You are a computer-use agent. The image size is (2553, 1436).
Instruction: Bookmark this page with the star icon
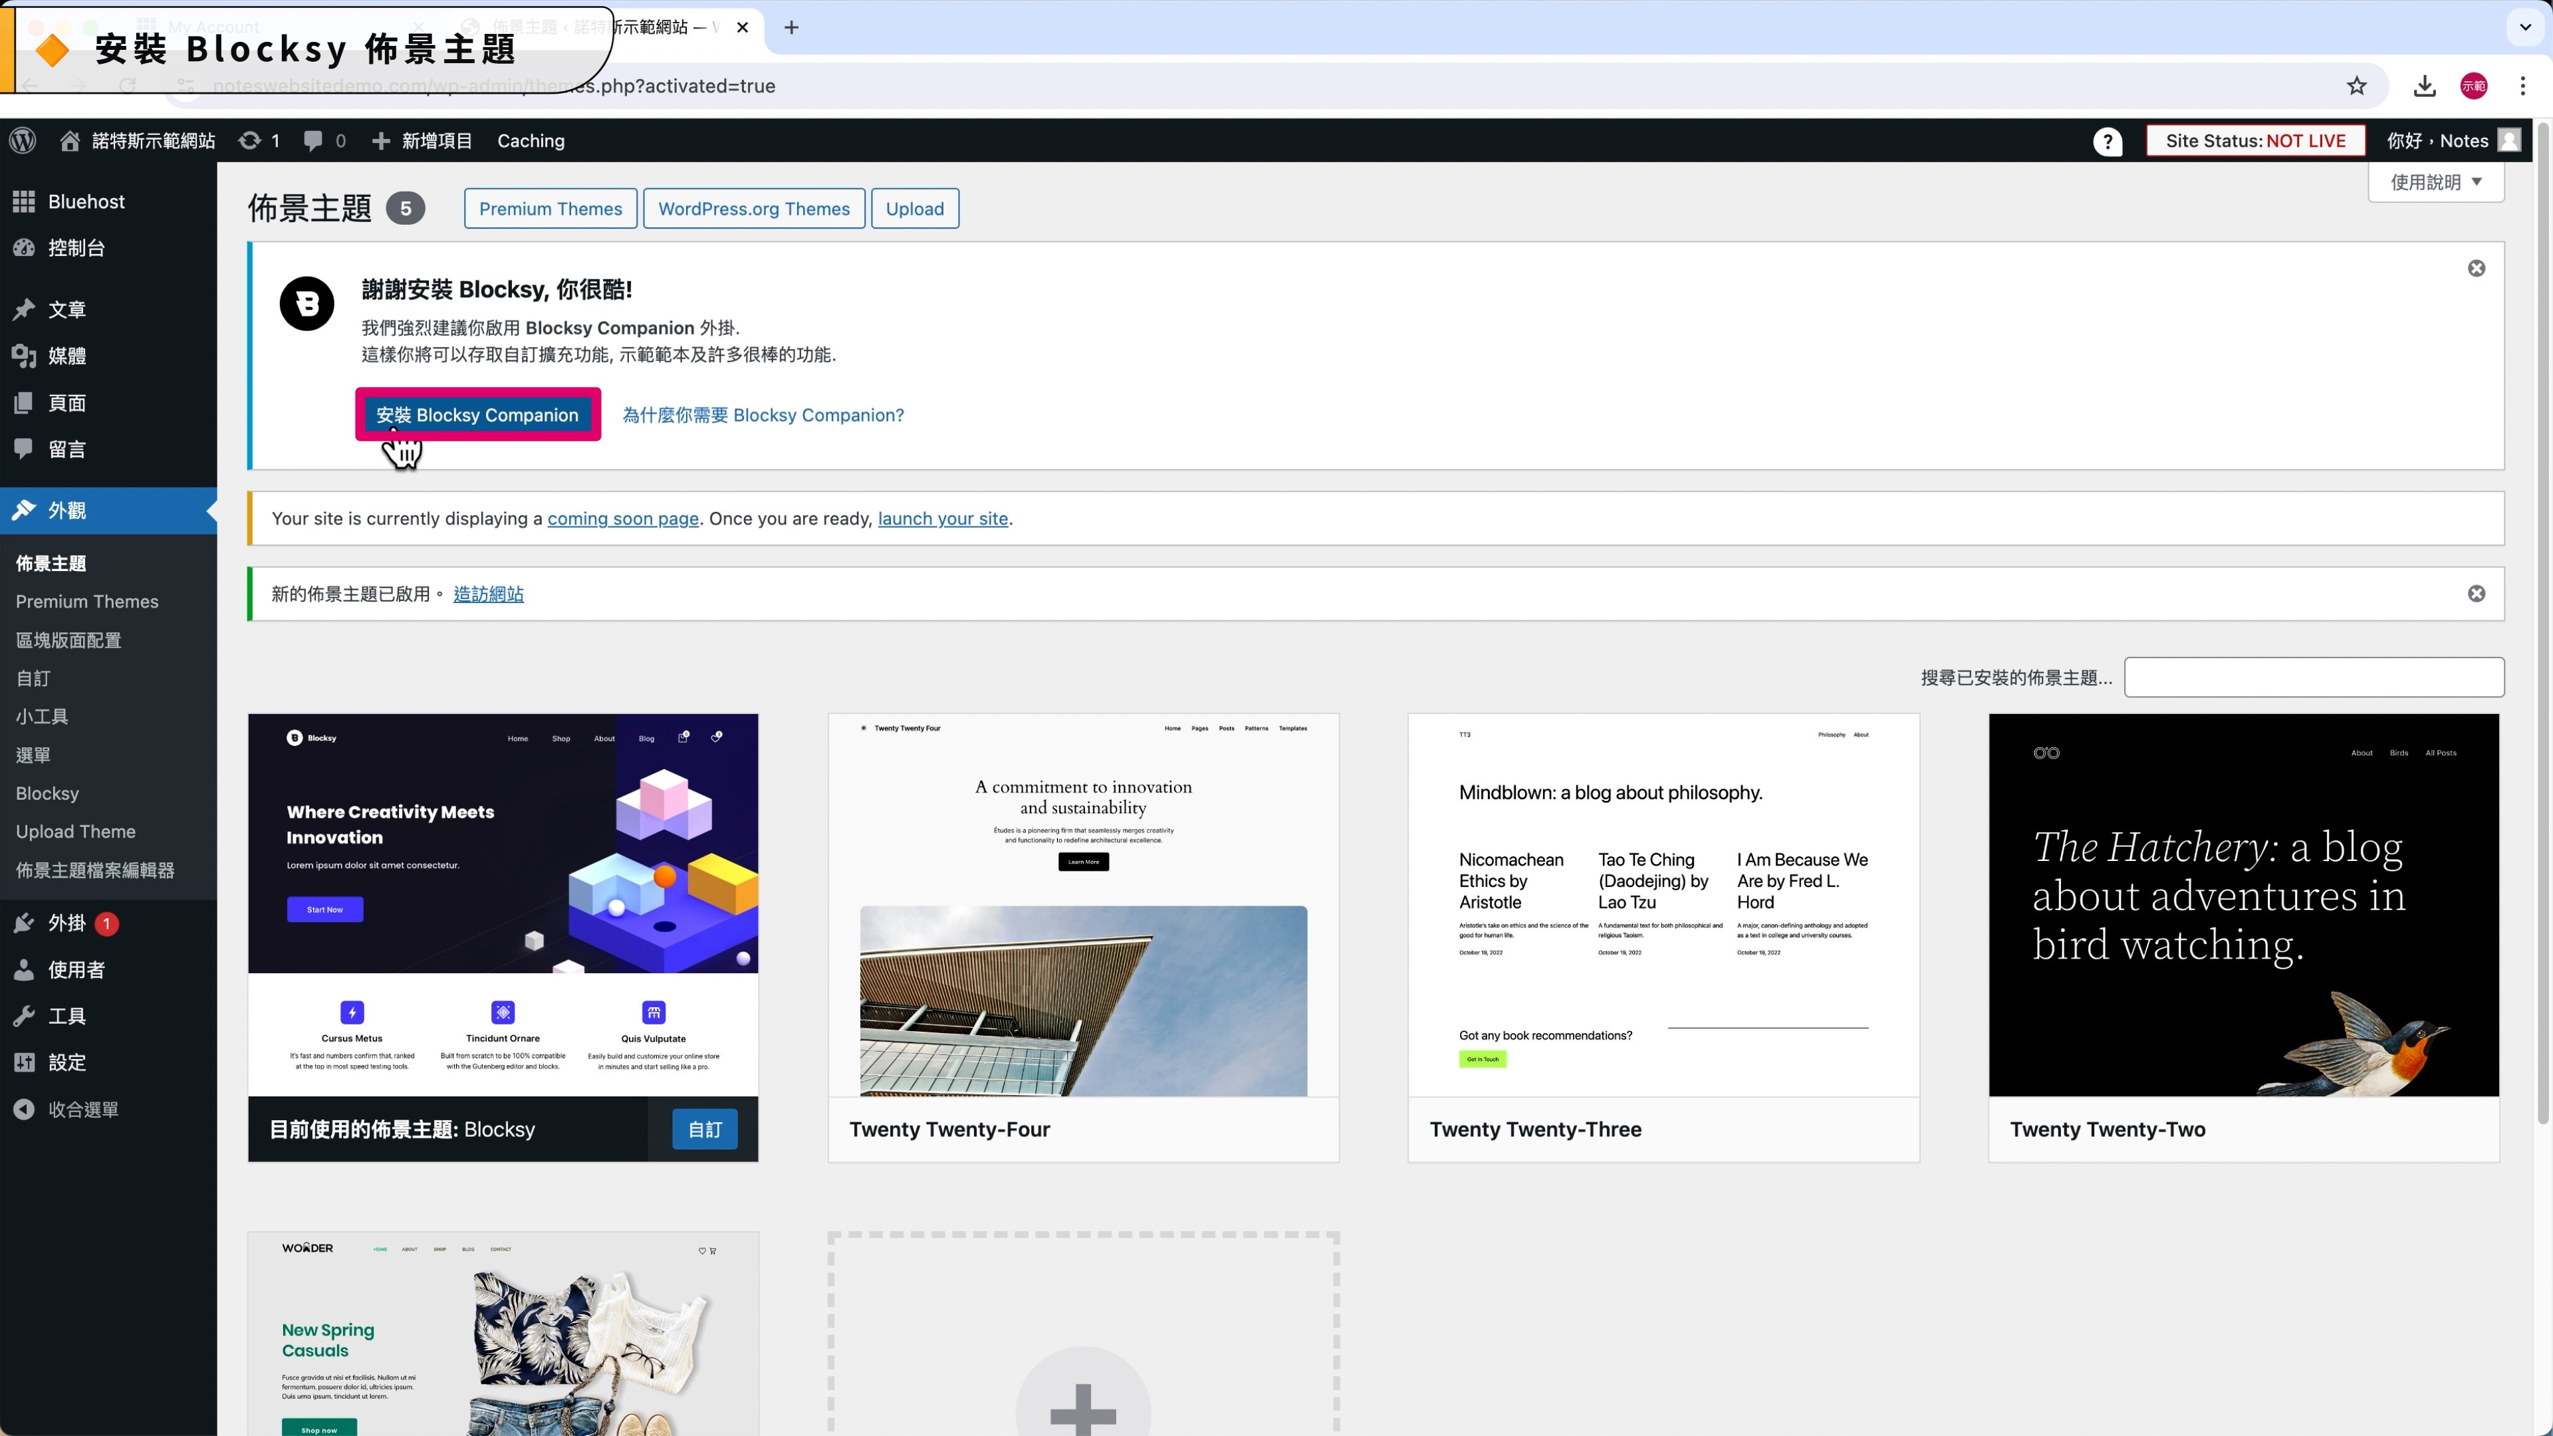click(2356, 86)
